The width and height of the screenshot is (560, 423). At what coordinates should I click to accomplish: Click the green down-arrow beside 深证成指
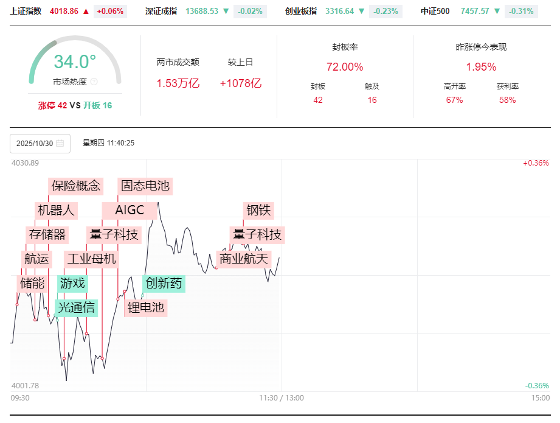point(226,11)
